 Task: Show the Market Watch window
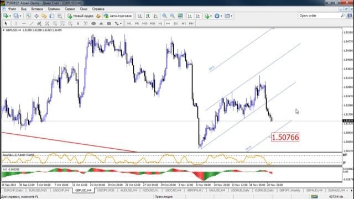tap(28, 16)
